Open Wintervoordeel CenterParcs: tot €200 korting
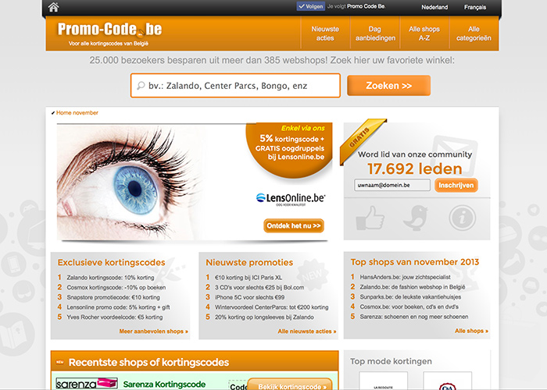Screen dimensions: 547x390 click(x=271, y=307)
